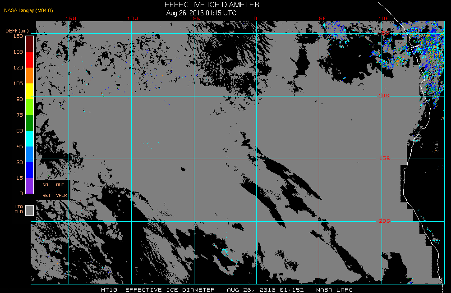Click the dark maroon 135-150 color band
Image resolution: width=451 pixels, height=293 pixels.
pyautogui.click(x=30, y=44)
